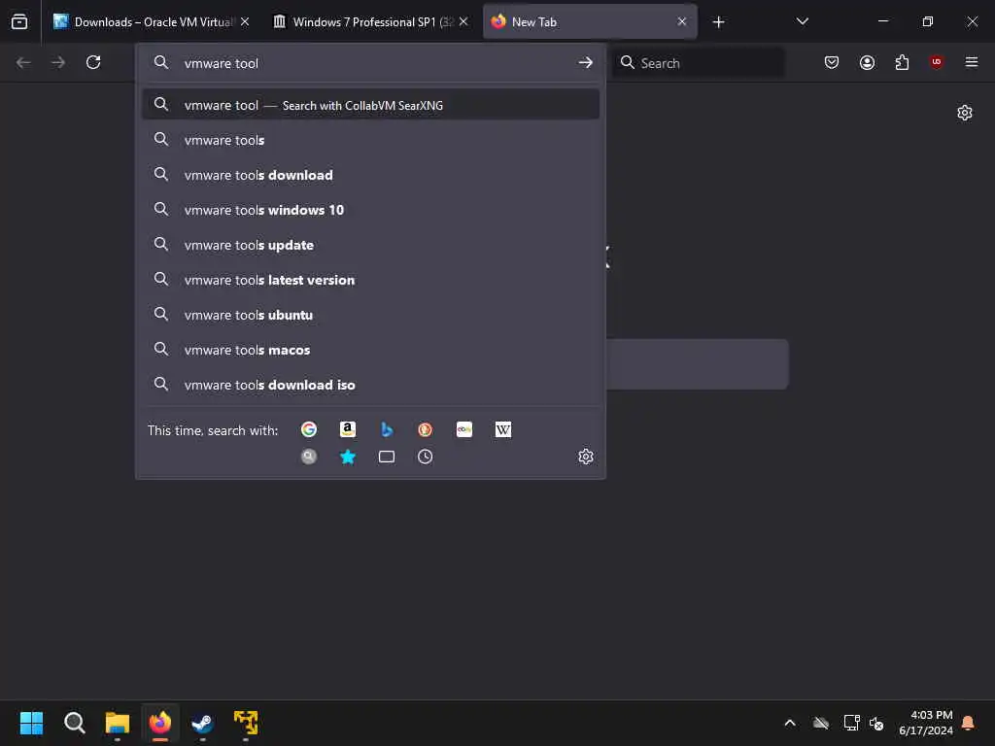995x746 pixels.
Task: Go forward one page
Action: 58,62
